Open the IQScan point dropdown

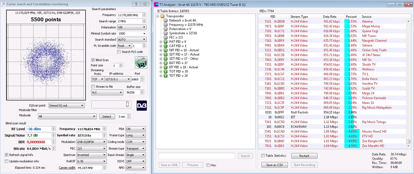coord(67,105)
